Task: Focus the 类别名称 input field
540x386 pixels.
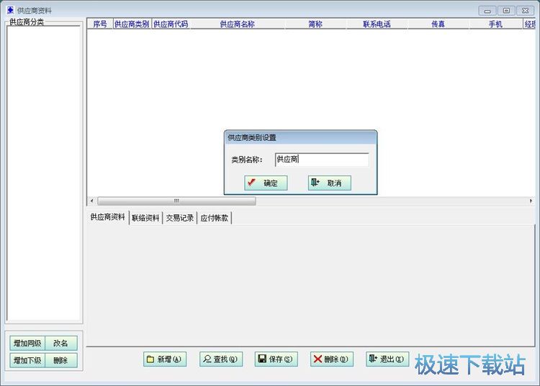Action: point(322,159)
